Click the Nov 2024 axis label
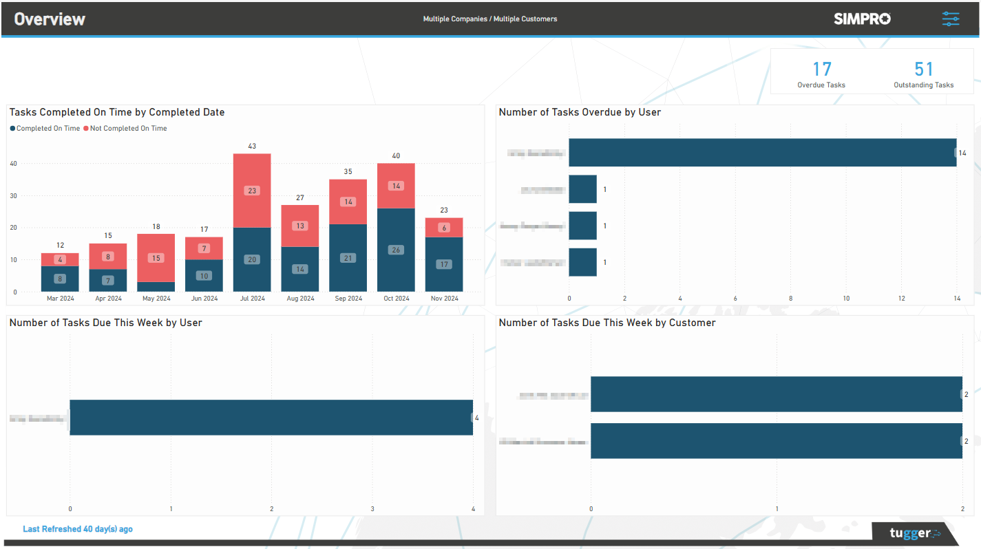Image resolution: width=981 pixels, height=549 pixels. [443, 298]
